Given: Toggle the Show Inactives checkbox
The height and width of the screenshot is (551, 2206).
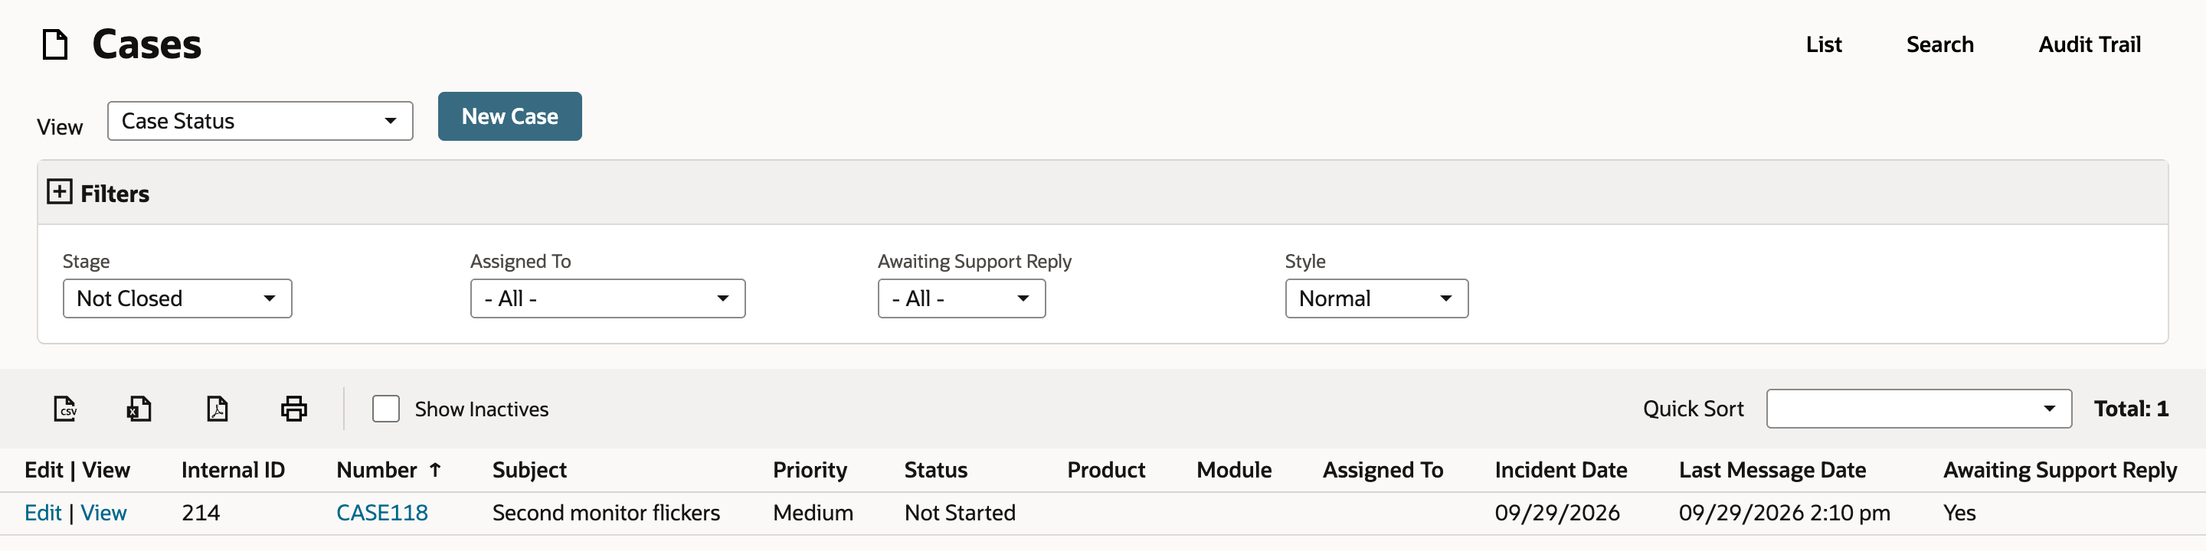Looking at the screenshot, I should [x=386, y=409].
